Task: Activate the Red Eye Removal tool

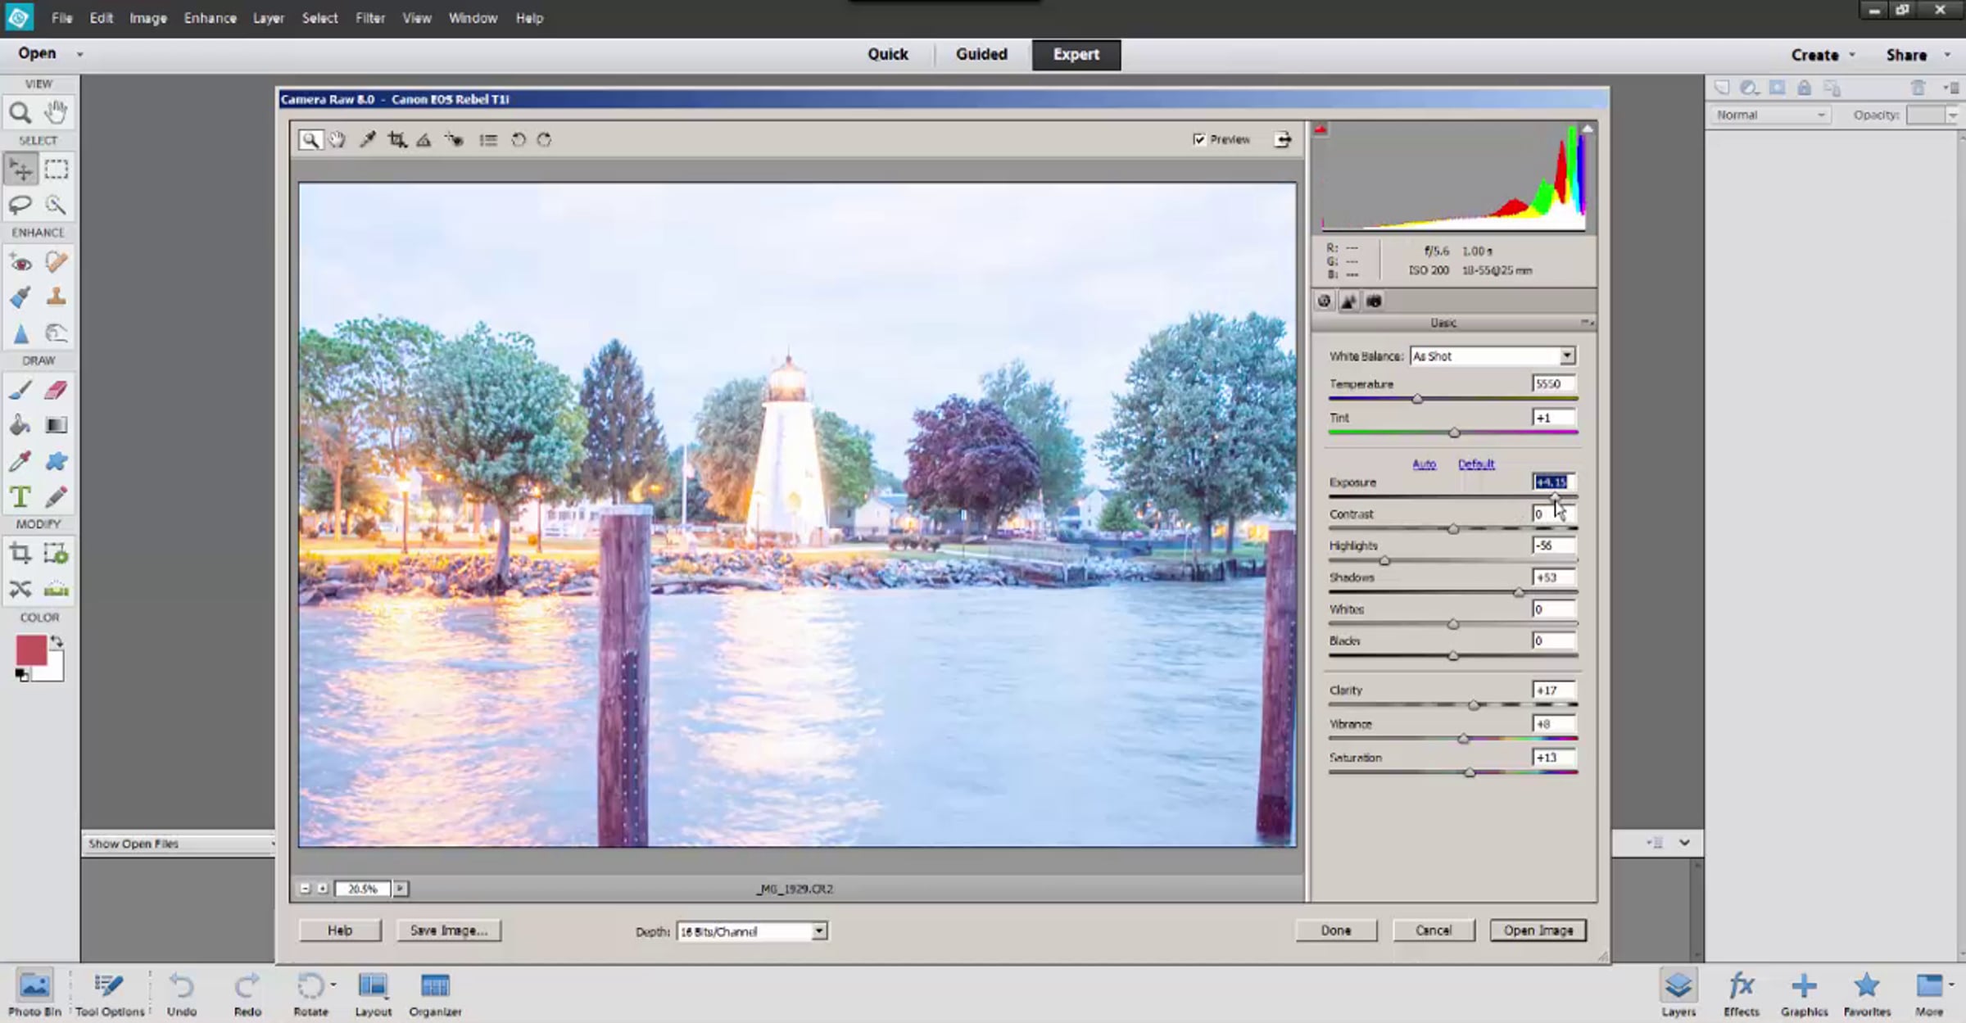Action: click(x=454, y=140)
